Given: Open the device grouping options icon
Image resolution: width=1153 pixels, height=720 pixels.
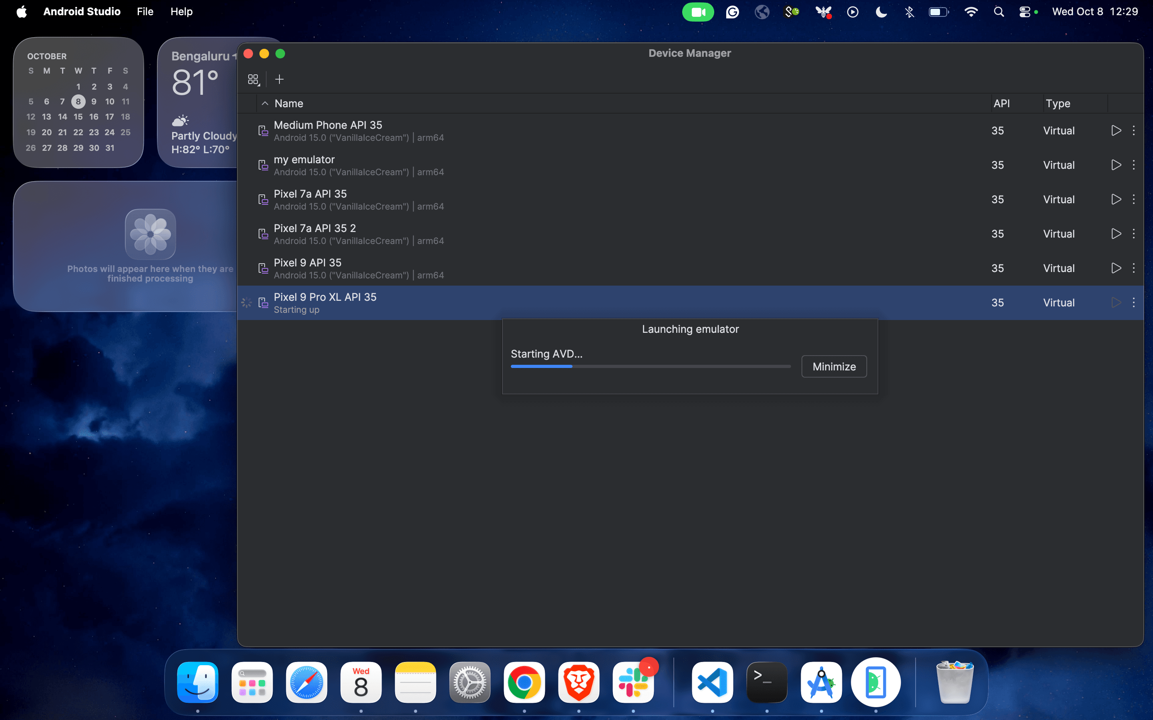Looking at the screenshot, I should 253,79.
